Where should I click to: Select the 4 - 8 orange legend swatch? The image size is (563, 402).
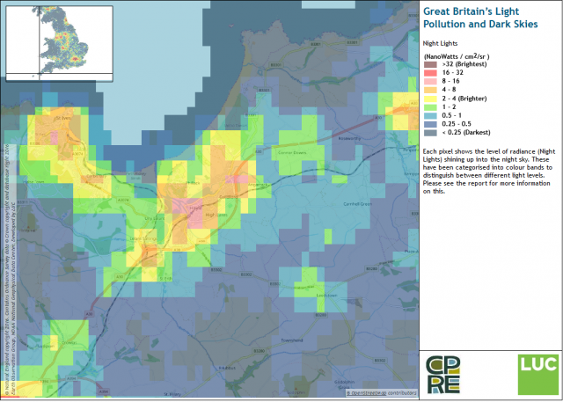(x=429, y=90)
